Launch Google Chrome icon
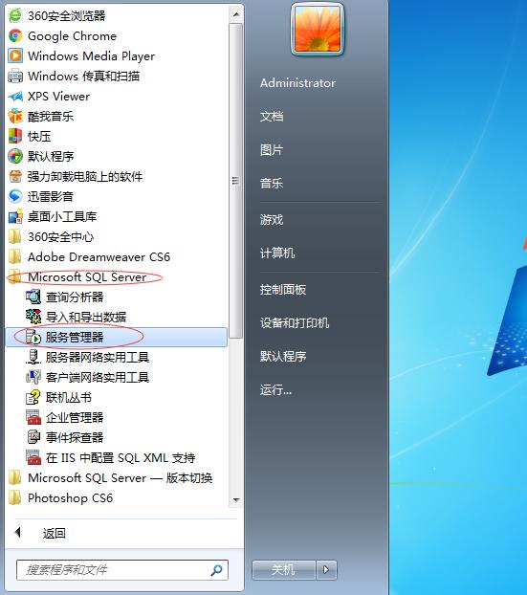The image size is (527, 595). tap(15, 35)
